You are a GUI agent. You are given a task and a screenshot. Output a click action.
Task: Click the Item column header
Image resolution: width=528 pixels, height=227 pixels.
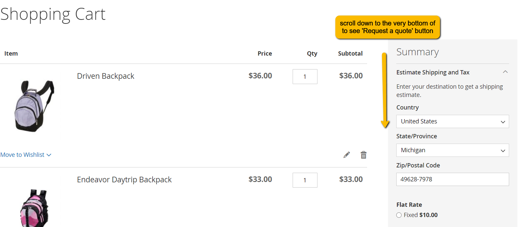(11, 54)
